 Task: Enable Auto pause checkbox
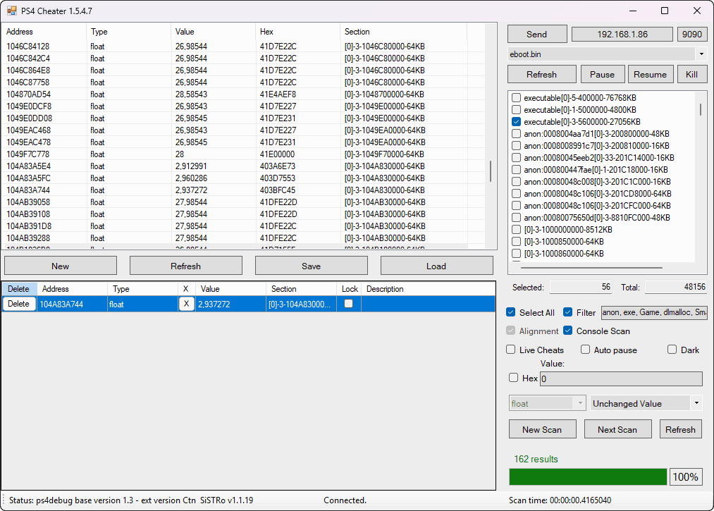tap(585, 350)
